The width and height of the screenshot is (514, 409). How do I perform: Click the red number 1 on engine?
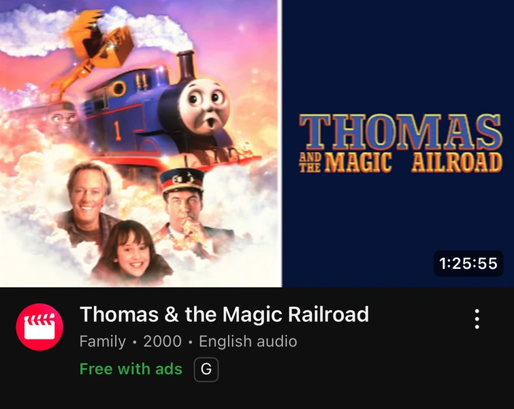pyautogui.click(x=117, y=130)
